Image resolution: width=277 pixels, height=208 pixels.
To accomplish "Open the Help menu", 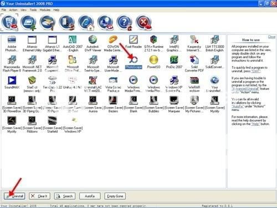I will pyautogui.click(x=56, y=10).
